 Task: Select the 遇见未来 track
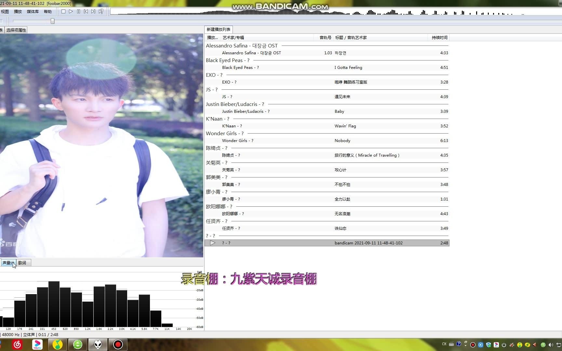[x=327, y=97]
